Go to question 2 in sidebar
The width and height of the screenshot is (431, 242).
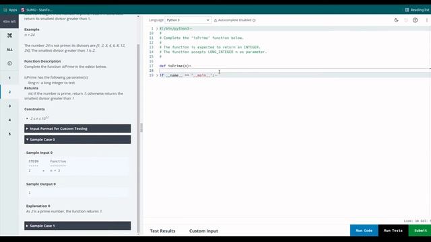[x=9, y=92]
